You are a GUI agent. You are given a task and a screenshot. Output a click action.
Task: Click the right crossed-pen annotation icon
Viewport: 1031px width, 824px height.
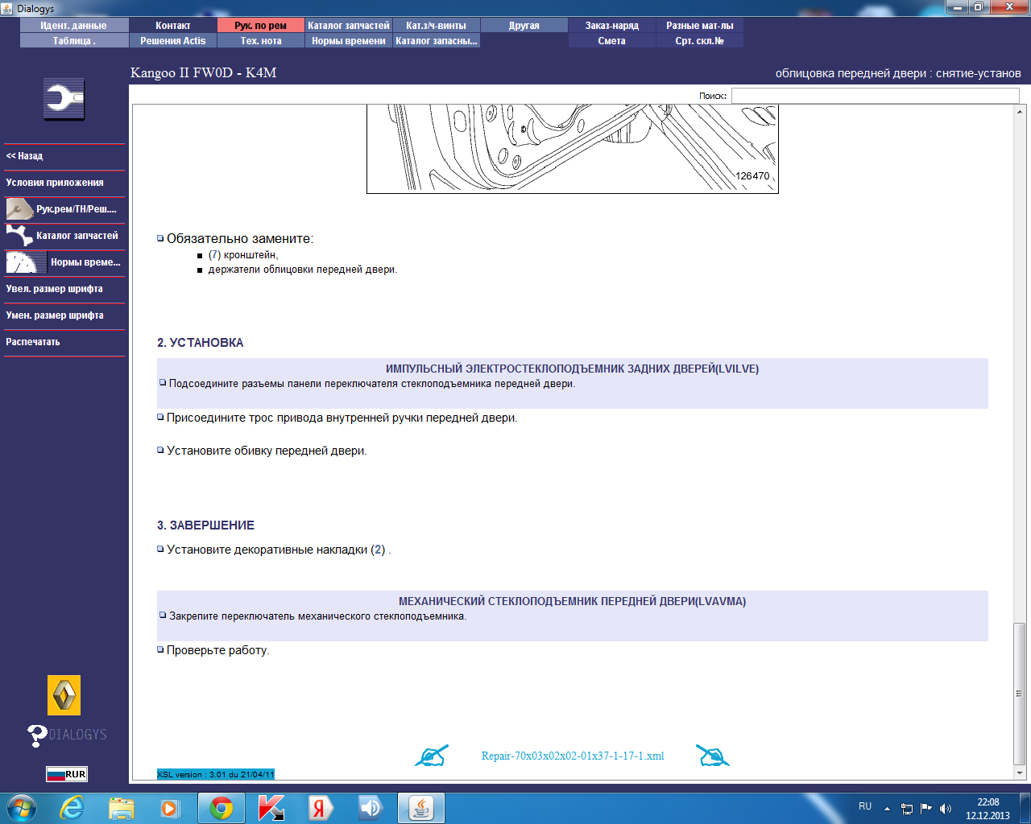(712, 756)
